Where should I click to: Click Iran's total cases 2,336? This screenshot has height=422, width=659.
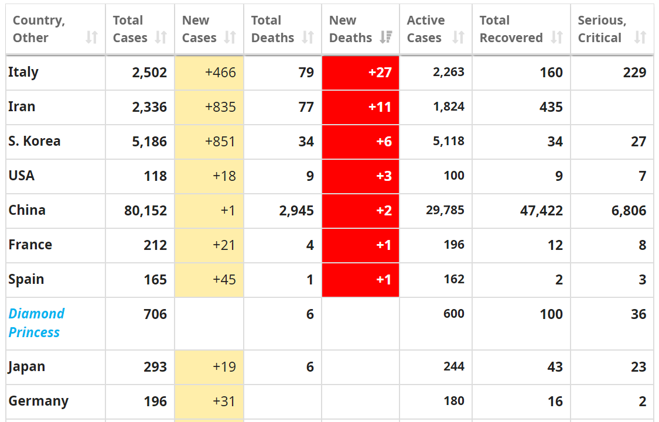(149, 107)
